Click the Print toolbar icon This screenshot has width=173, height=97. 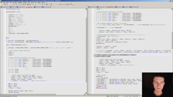click(14, 4)
